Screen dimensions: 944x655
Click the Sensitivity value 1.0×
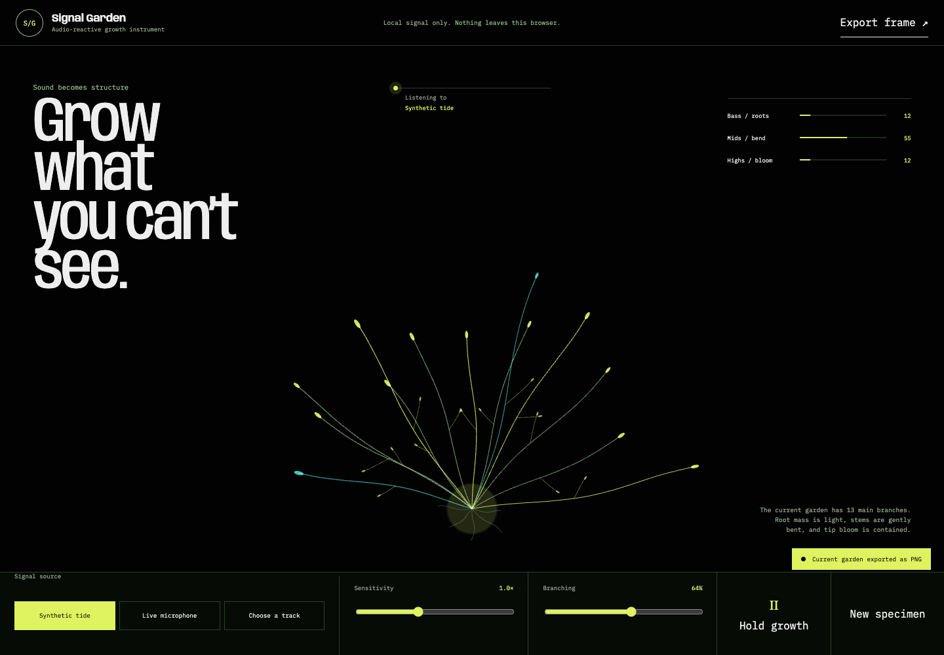506,588
